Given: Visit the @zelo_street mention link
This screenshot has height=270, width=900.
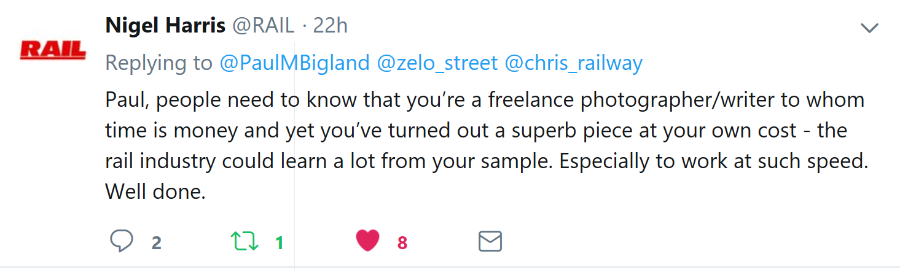Looking at the screenshot, I should coord(437,63).
